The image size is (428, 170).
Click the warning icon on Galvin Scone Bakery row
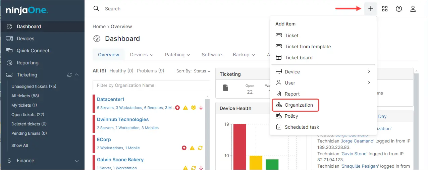pyautogui.click(x=185, y=168)
